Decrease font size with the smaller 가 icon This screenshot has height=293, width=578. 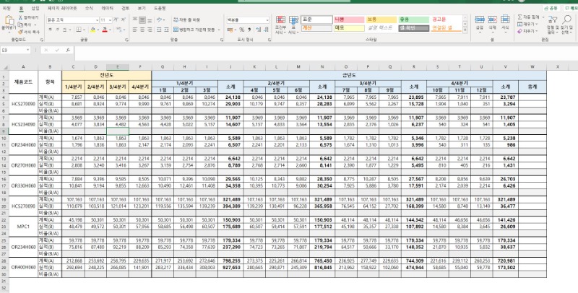[124, 20]
